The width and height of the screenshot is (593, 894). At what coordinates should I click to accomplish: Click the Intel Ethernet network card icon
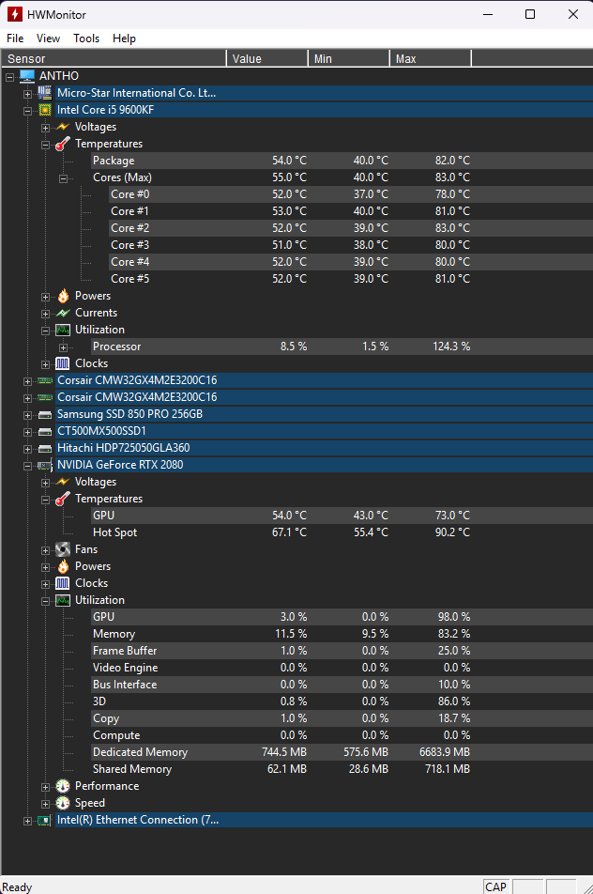pyautogui.click(x=44, y=821)
